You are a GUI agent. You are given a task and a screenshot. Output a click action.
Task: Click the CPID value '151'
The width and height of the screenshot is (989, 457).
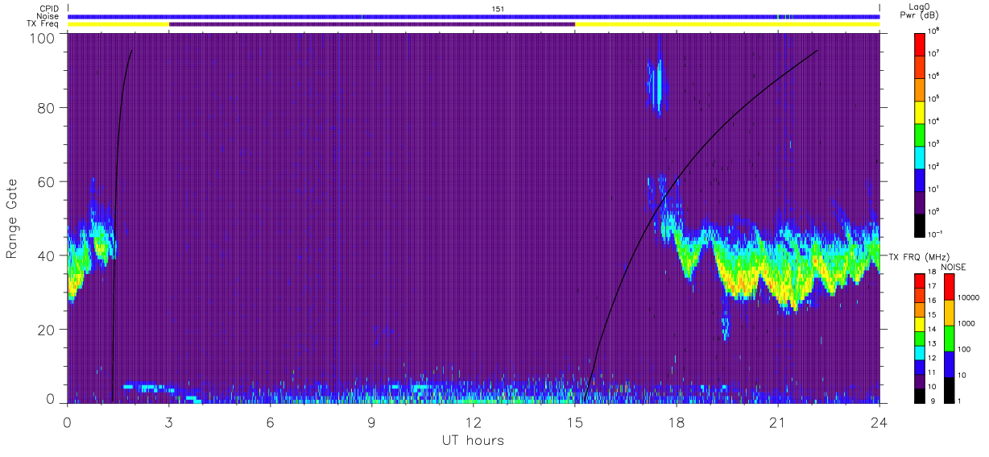point(498,8)
